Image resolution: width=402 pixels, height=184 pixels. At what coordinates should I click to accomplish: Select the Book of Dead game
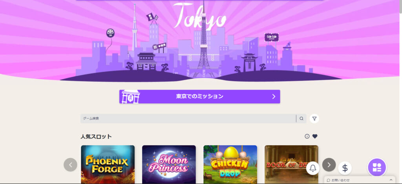click(x=291, y=164)
